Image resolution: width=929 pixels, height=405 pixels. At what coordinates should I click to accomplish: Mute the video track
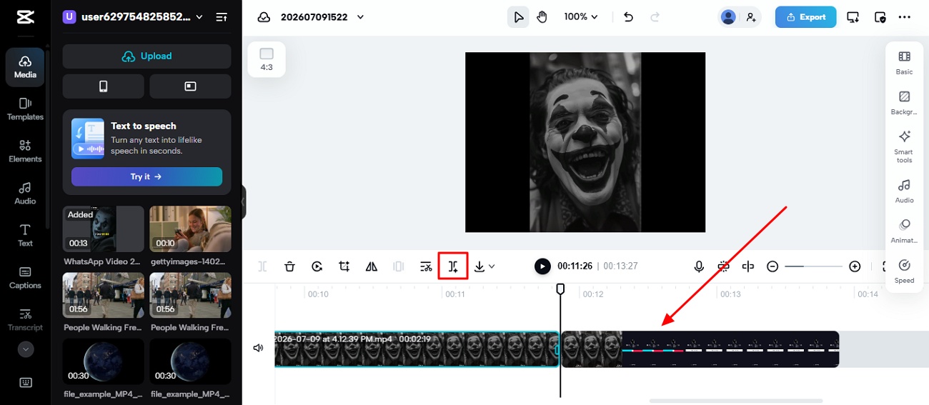(x=258, y=349)
